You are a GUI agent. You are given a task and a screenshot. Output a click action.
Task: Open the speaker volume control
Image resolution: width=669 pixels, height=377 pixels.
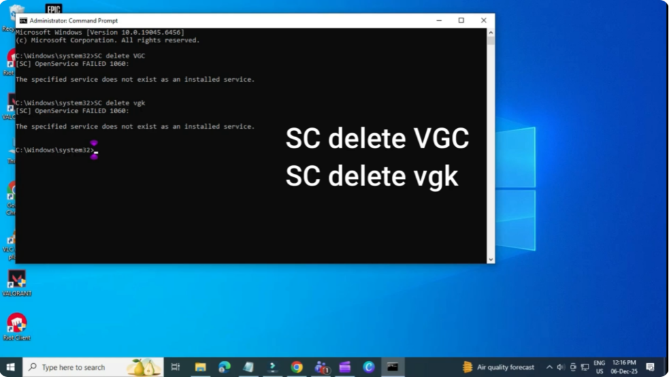click(560, 367)
